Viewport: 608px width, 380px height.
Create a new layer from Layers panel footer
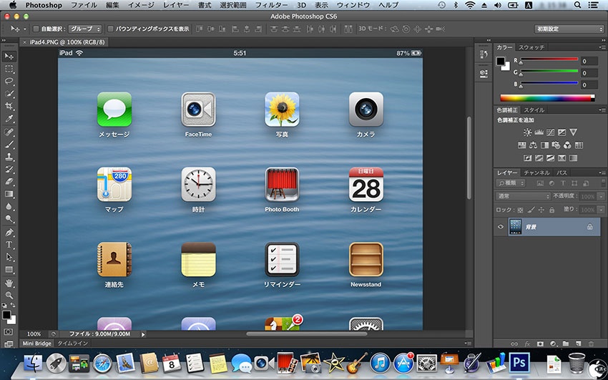579,344
